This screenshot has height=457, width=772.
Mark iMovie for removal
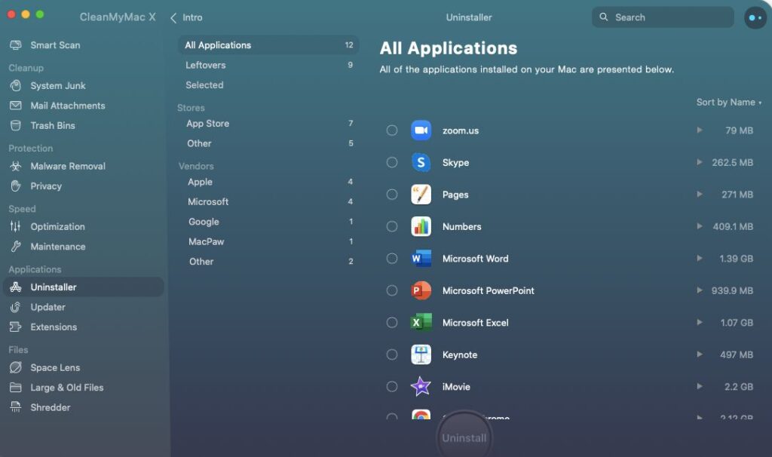[x=392, y=386]
